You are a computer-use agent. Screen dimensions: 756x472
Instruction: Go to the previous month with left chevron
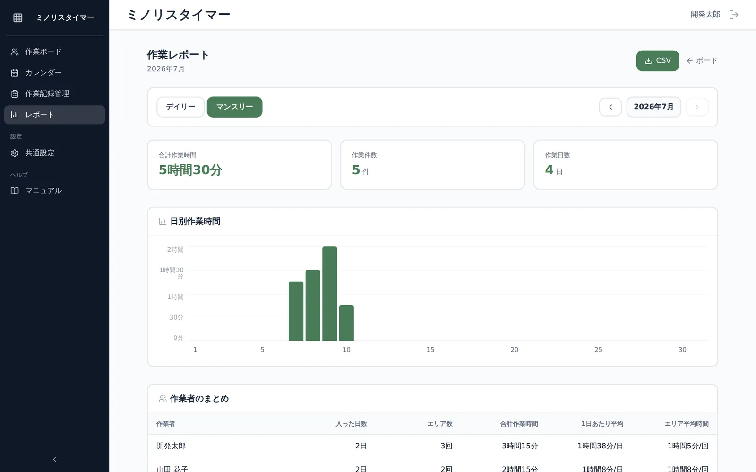610,107
